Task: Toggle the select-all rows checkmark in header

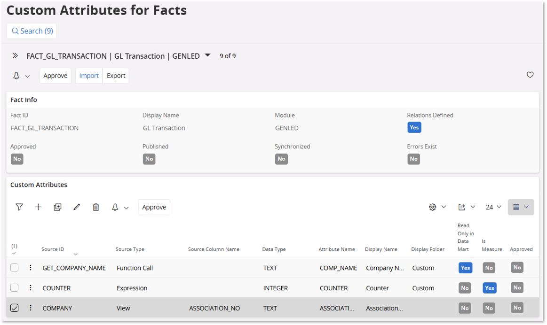Action: 14,253
